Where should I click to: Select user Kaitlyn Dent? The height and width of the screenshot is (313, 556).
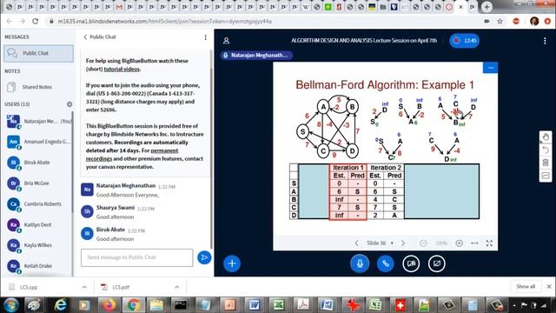pos(38,225)
